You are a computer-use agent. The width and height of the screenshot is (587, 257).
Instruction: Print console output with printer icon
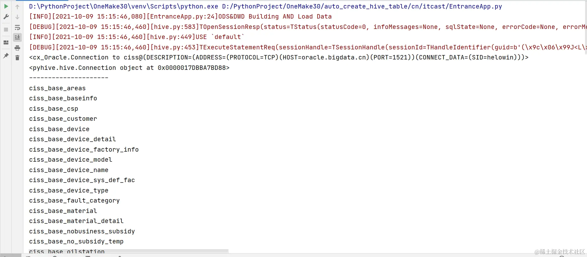pyautogui.click(x=17, y=48)
